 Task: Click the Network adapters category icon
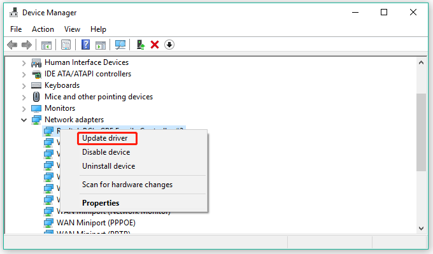(36, 120)
